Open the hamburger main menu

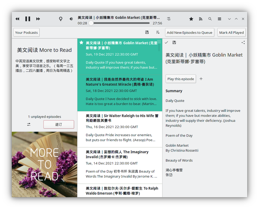(x=219, y=19)
